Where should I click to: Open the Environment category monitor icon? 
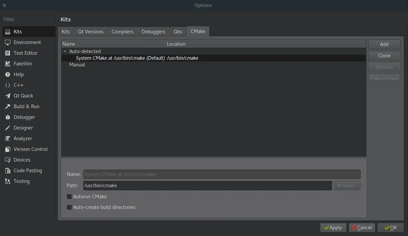point(8,42)
